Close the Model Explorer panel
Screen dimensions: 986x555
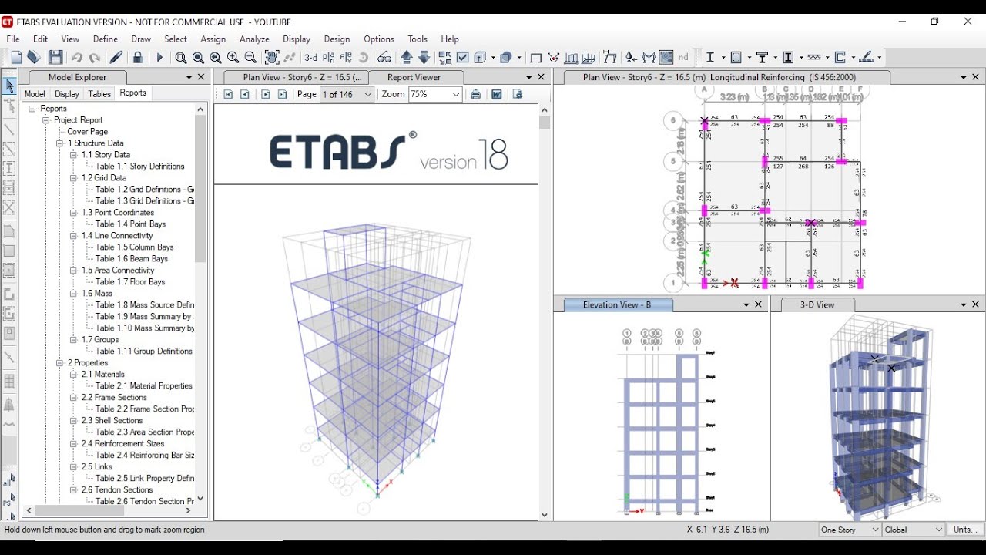tap(201, 77)
